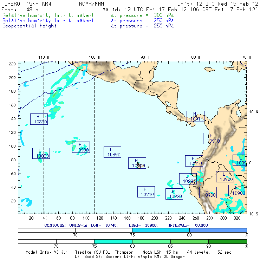This screenshot has height=260, width=260.
Task: Click the dark green above-90% swatch in the lower color bar
Action: (228, 241)
